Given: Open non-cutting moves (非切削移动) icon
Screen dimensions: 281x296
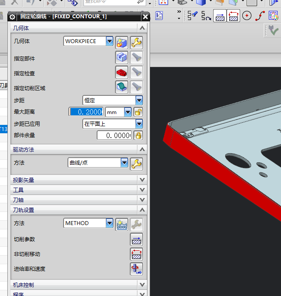Looking at the screenshot, I should click(x=136, y=254).
